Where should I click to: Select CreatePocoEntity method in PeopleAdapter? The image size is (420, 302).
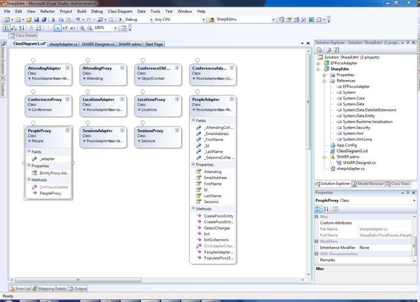coord(219,216)
